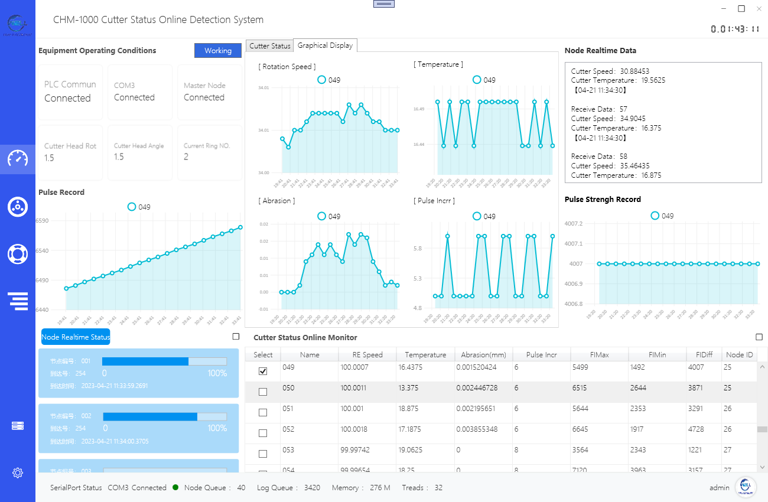Screen dimensions: 768x502
Task: Open the server rack sidebar icon
Action: pos(18,426)
